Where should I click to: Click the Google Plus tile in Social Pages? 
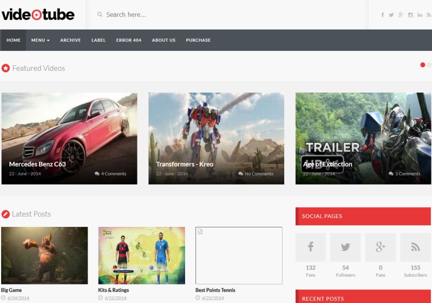pyautogui.click(x=381, y=247)
